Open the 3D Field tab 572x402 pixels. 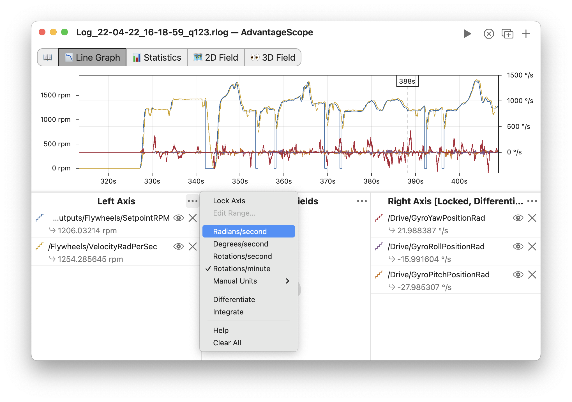pyautogui.click(x=273, y=57)
